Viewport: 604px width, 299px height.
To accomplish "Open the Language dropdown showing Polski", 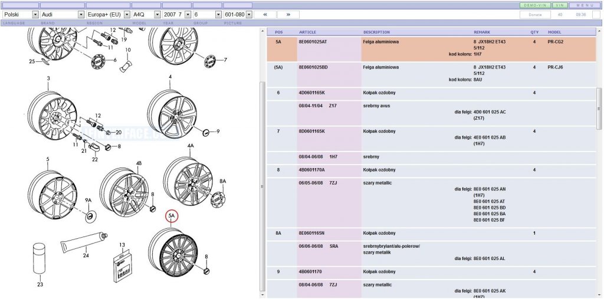I will coord(21,14).
